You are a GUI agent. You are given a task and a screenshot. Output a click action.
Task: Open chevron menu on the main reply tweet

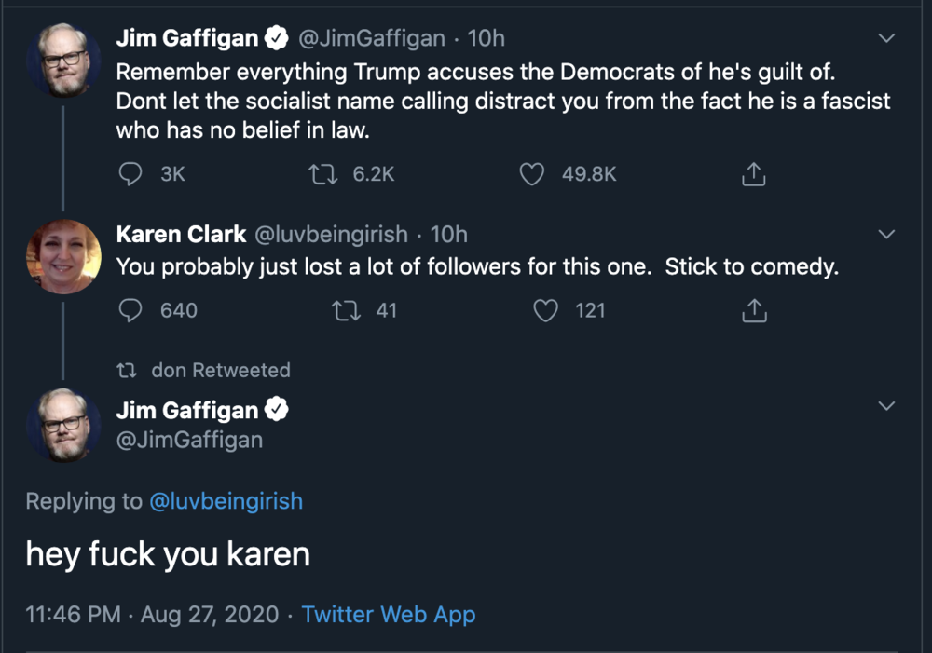tap(886, 406)
